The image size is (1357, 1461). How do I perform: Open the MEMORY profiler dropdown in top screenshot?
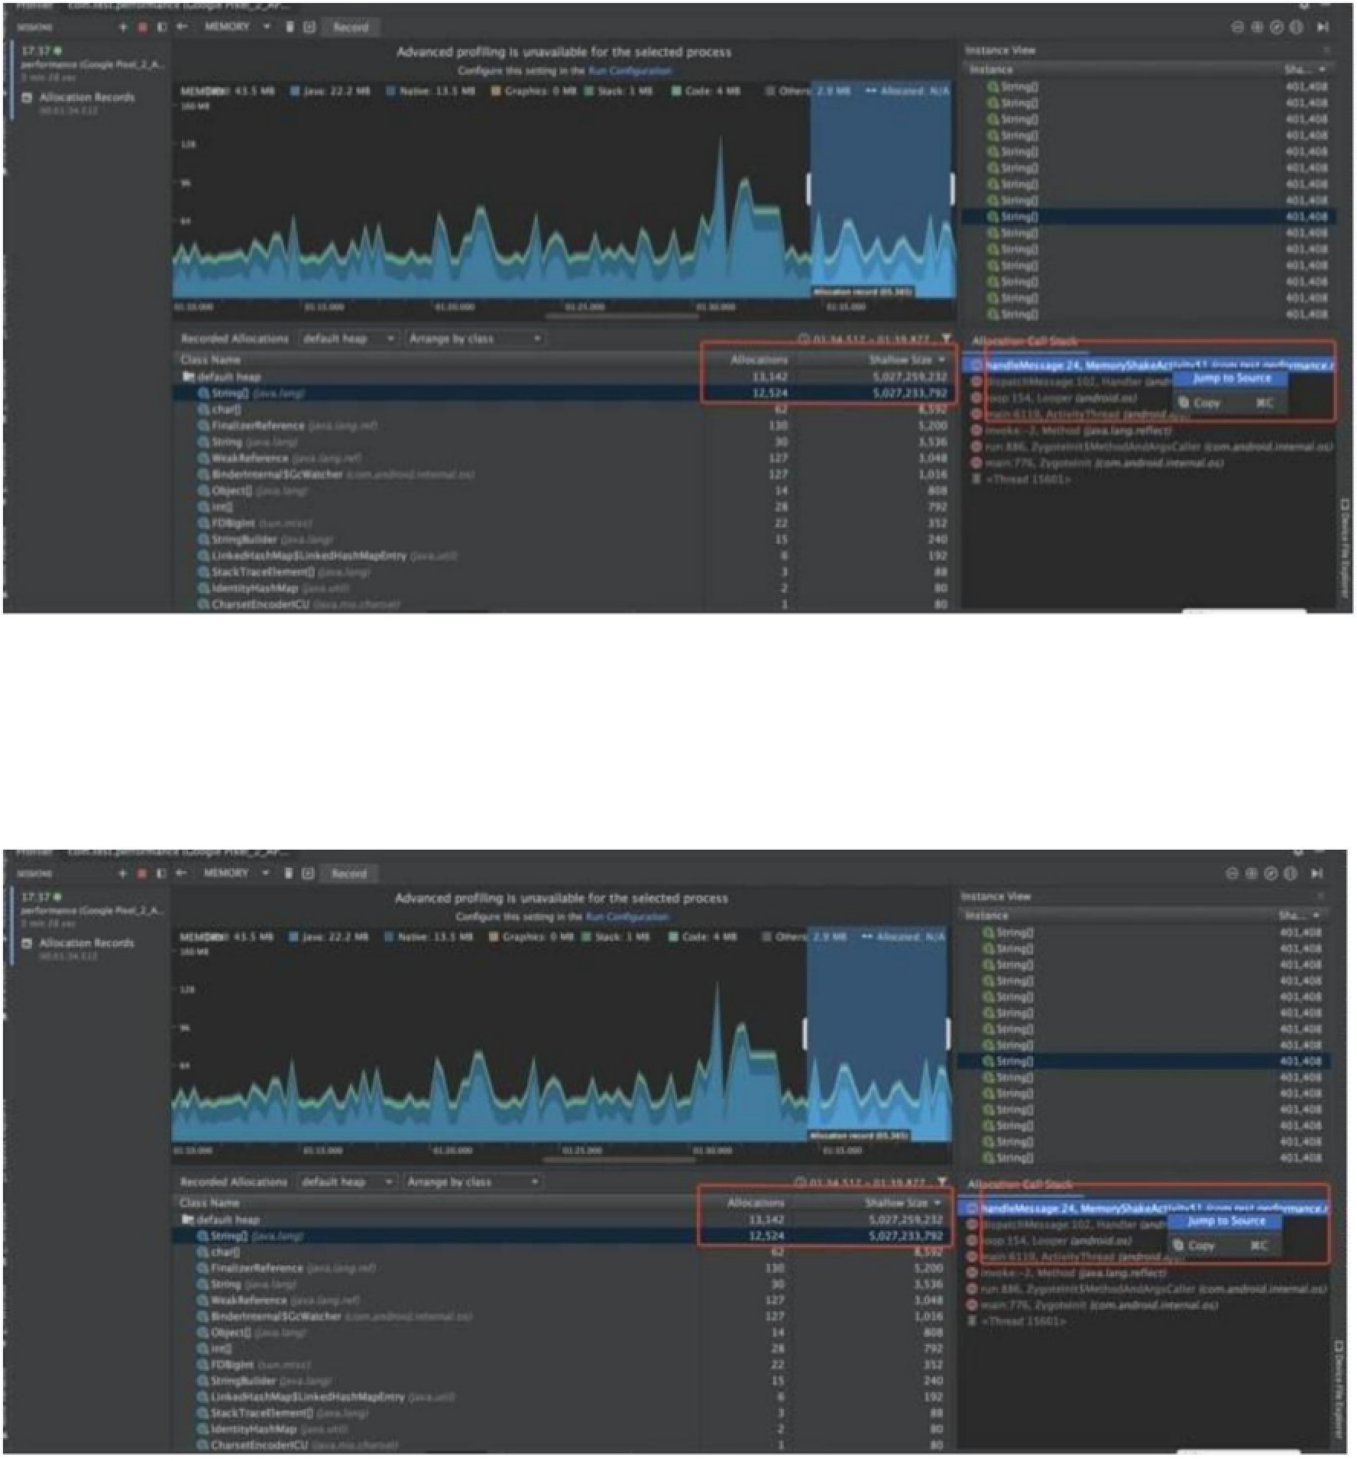tap(236, 27)
